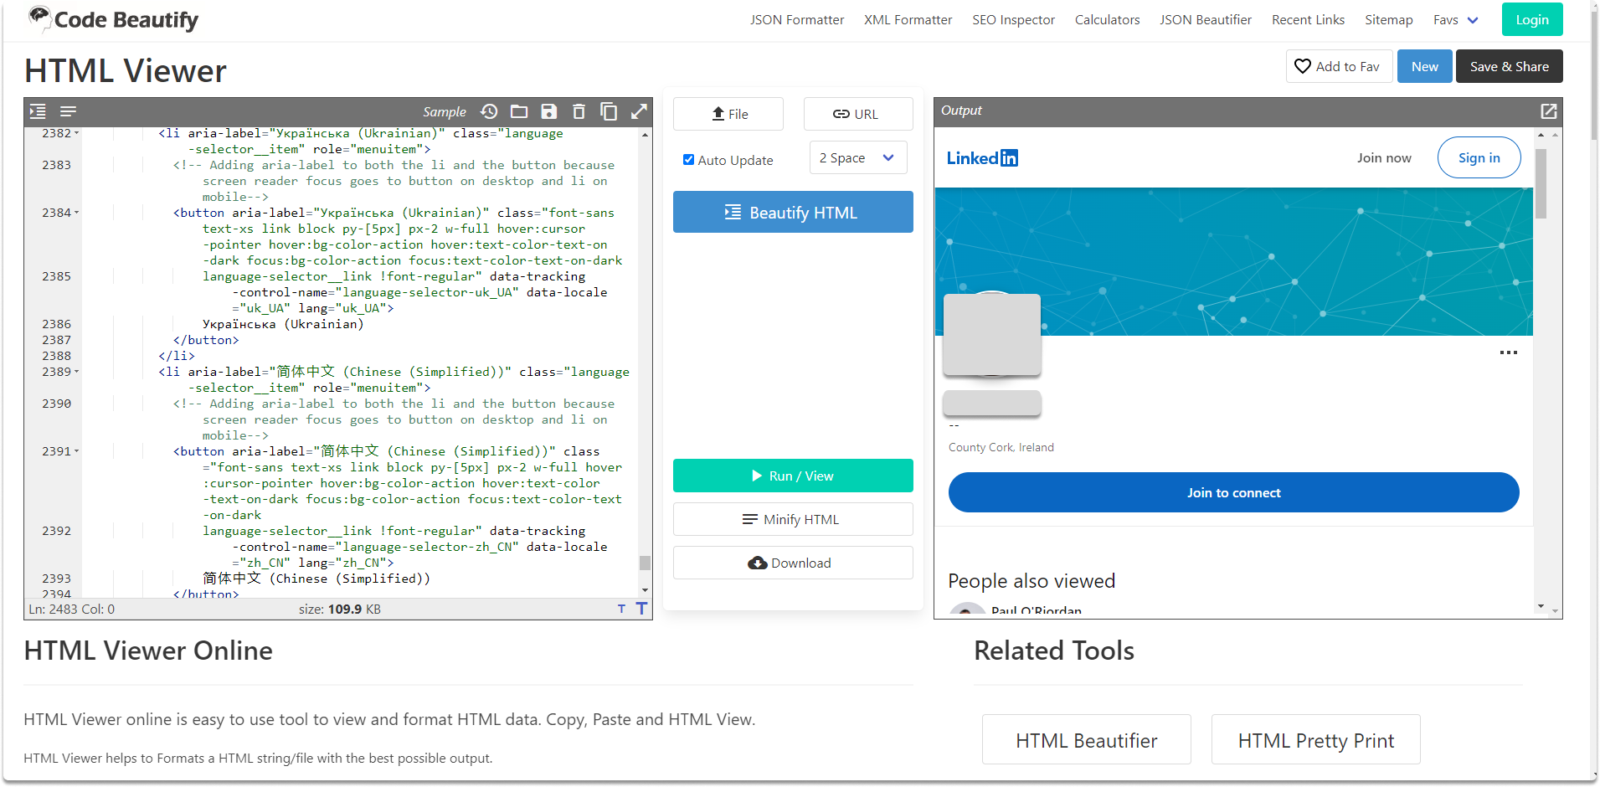Click Join now in the output preview
The image size is (1600, 787).
[1384, 157]
